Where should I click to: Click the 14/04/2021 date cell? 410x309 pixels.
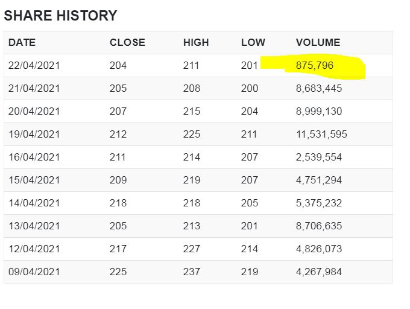[34, 203]
